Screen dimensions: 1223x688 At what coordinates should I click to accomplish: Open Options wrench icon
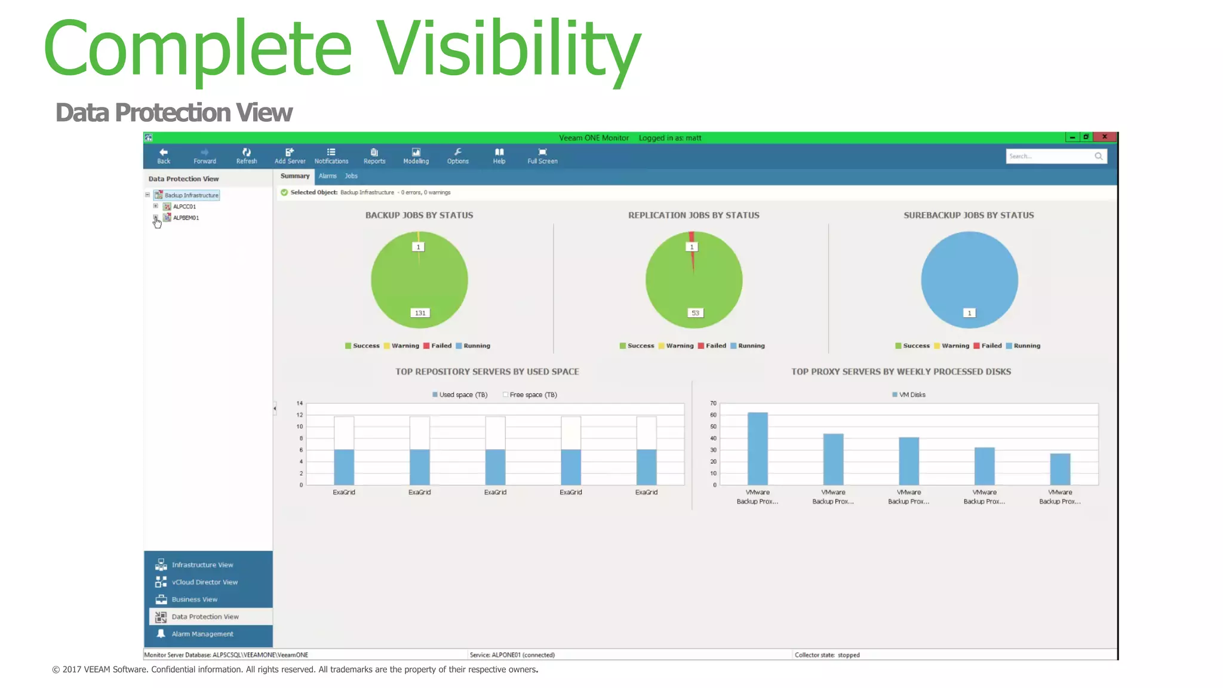[x=457, y=153]
